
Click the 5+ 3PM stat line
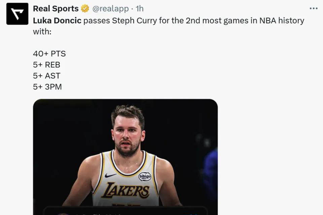(x=47, y=86)
